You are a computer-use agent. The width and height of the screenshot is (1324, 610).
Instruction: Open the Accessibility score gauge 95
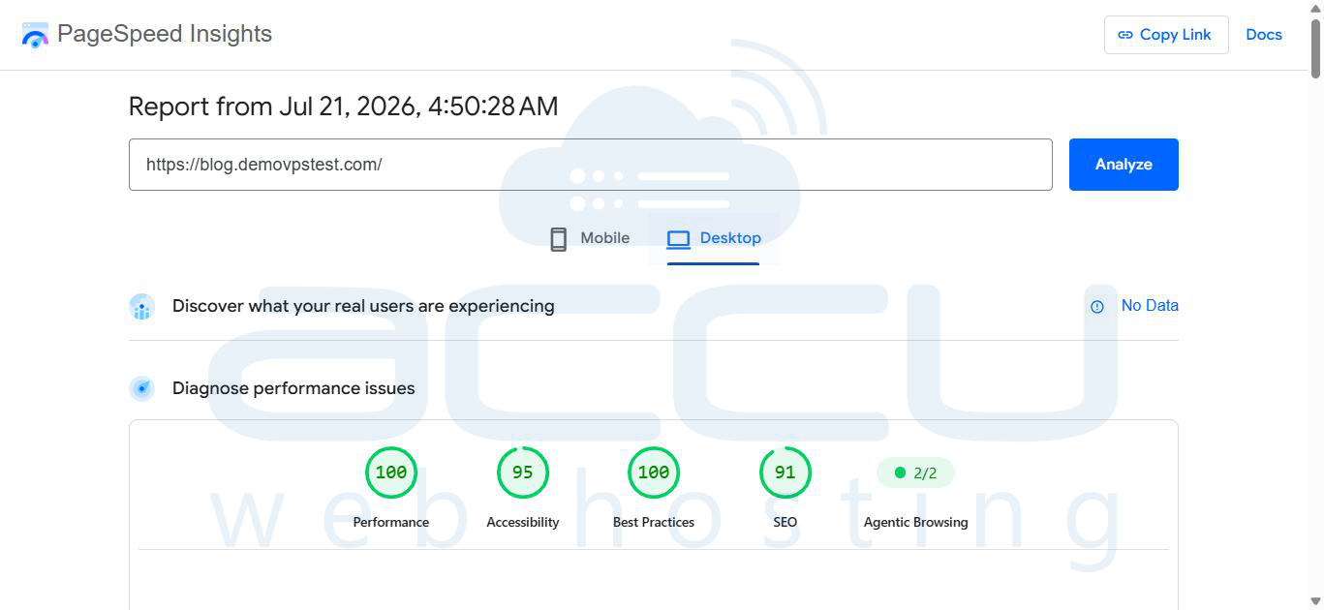point(523,473)
